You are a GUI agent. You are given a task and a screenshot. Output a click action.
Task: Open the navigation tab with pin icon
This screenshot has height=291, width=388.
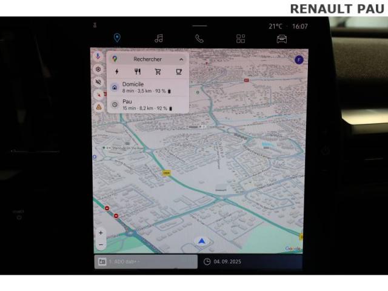[117, 38]
